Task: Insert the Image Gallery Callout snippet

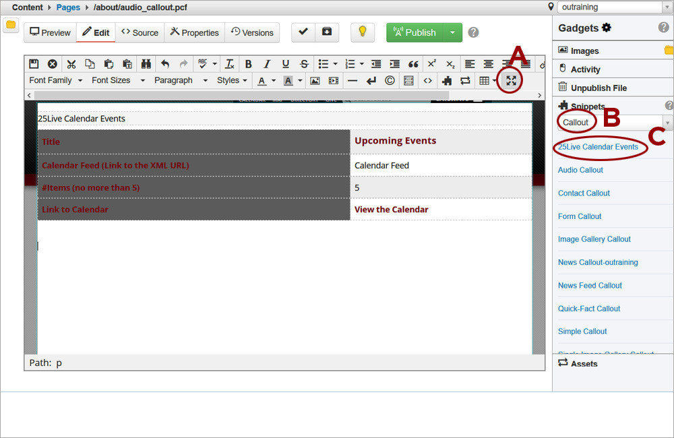Action: click(594, 239)
